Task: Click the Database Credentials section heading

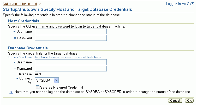Action: click(28, 48)
